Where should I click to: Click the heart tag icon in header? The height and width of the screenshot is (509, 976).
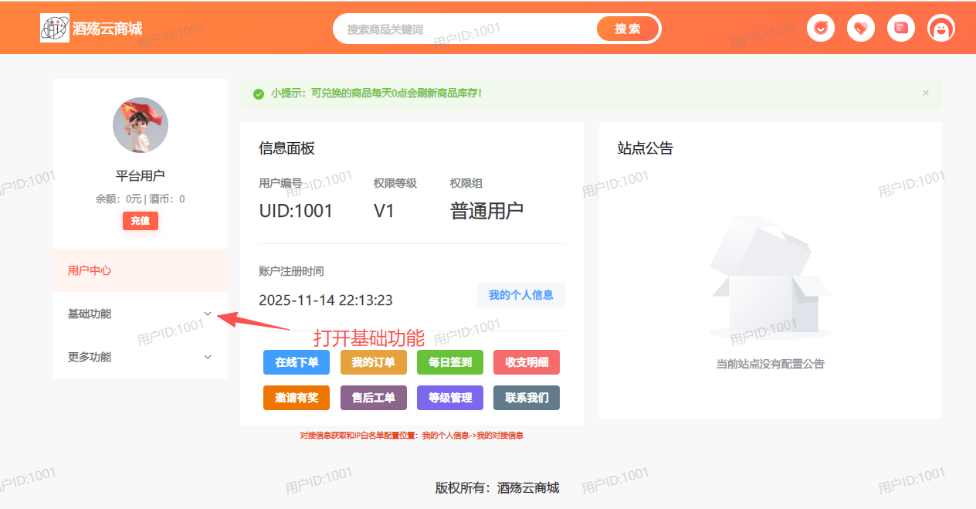coord(861,29)
